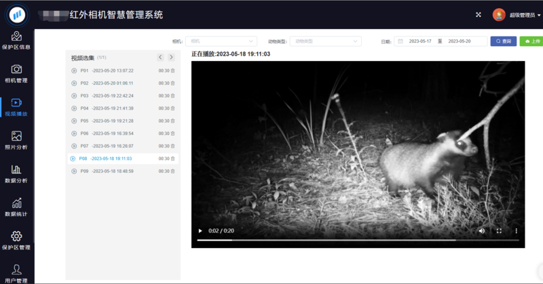Open the 动物类型 dropdown
This screenshot has width=543, height=284.
326,41
